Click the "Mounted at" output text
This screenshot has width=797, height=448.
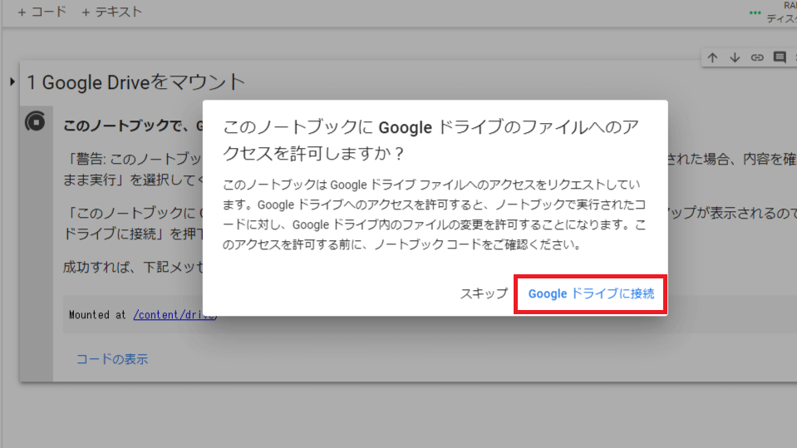point(99,315)
